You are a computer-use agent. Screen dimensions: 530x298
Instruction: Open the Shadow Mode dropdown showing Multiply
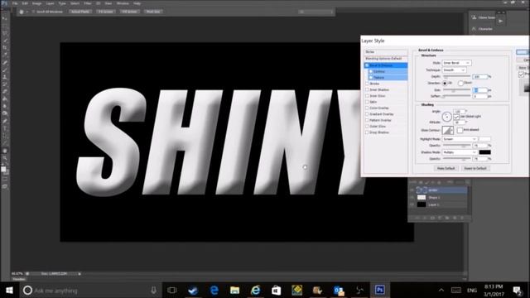(460, 152)
